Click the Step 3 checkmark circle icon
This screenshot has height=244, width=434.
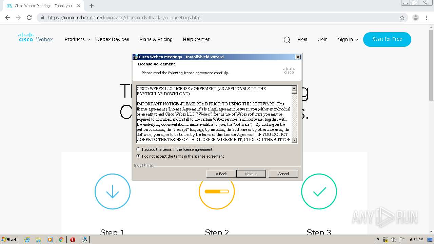(x=319, y=191)
